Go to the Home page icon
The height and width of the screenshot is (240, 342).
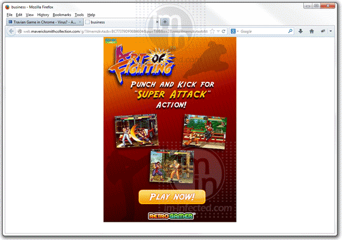tap(312, 31)
